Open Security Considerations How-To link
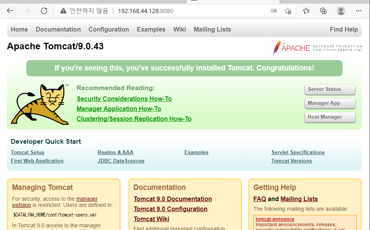 click(124, 99)
